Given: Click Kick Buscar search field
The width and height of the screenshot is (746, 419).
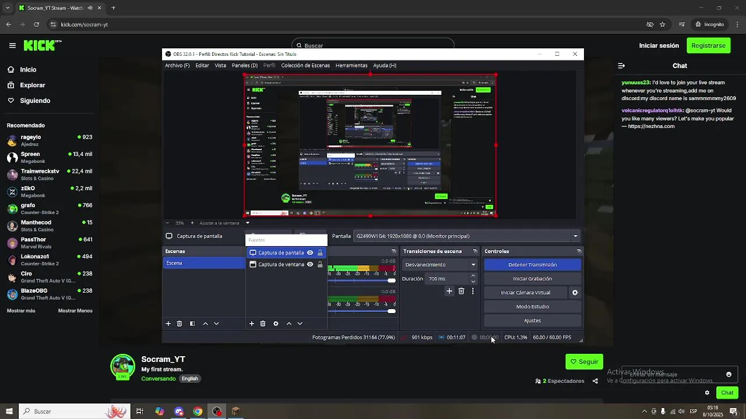Looking at the screenshot, I should 373,45.
